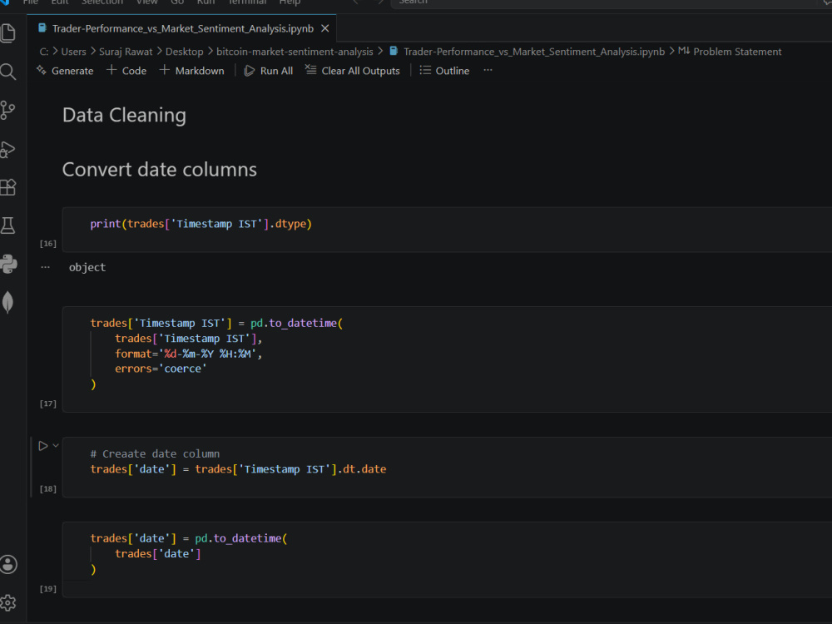
Task: Click the C: drive breadcrumb
Action: (x=43, y=52)
